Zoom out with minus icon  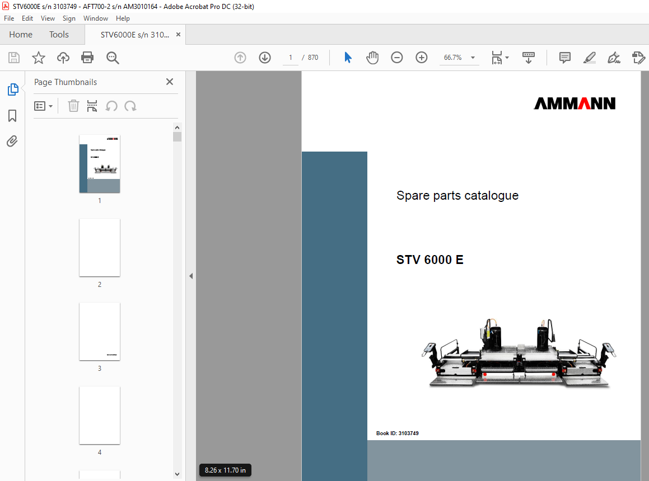click(x=396, y=58)
